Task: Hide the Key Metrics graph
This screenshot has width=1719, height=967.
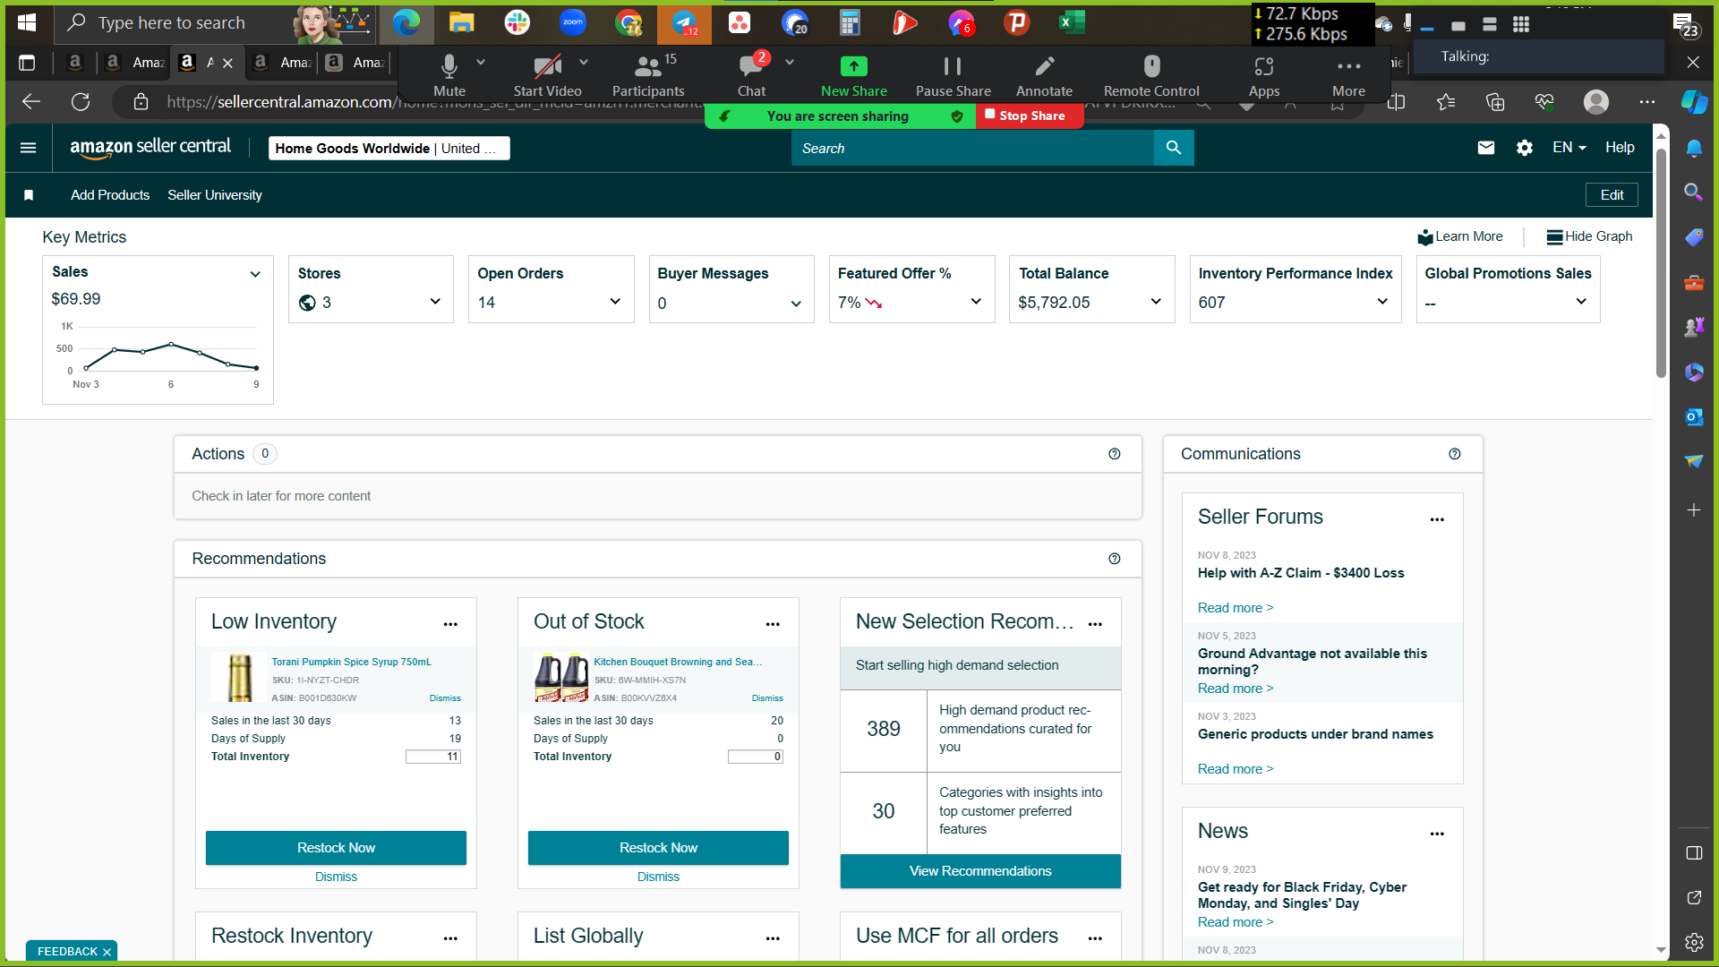Action: click(1589, 236)
